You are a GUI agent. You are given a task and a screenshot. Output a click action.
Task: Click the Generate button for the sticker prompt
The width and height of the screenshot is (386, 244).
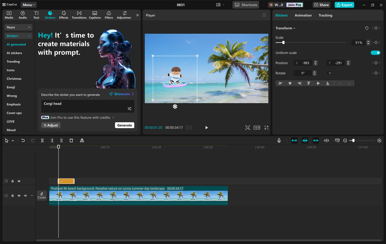[124, 125]
